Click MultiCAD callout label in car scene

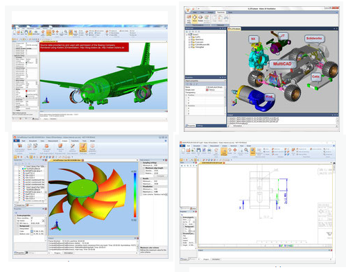(282, 64)
